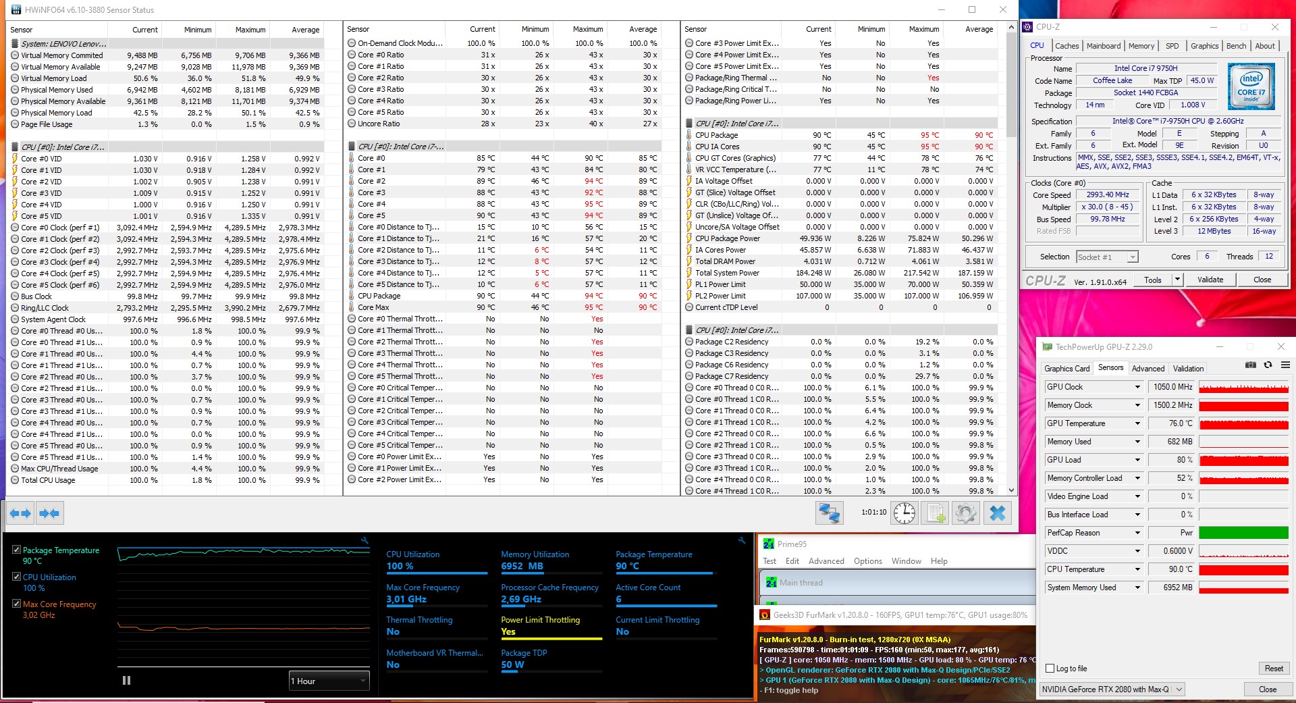The height and width of the screenshot is (703, 1296).
Task: Click the Close button in CPU-Z
Action: click(x=1262, y=280)
